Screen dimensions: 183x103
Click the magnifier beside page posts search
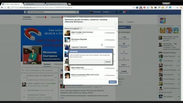[23, 70]
